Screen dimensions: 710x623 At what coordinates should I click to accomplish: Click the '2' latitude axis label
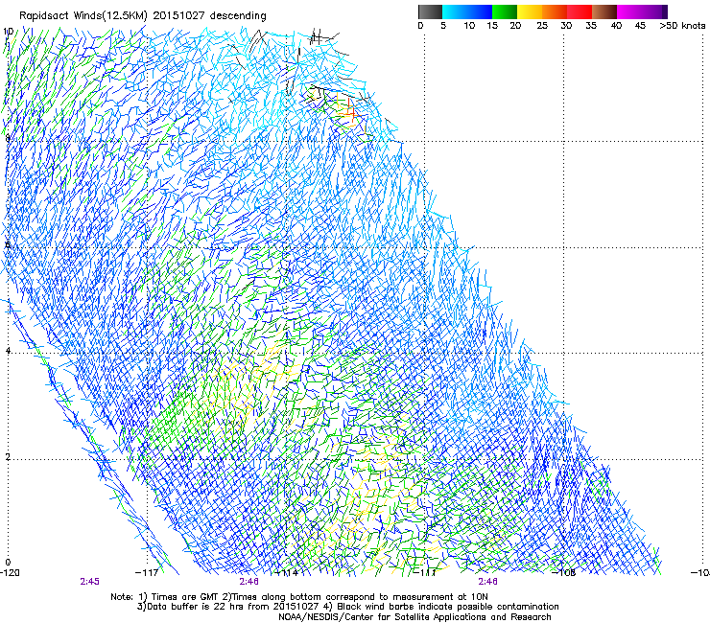click(x=8, y=457)
